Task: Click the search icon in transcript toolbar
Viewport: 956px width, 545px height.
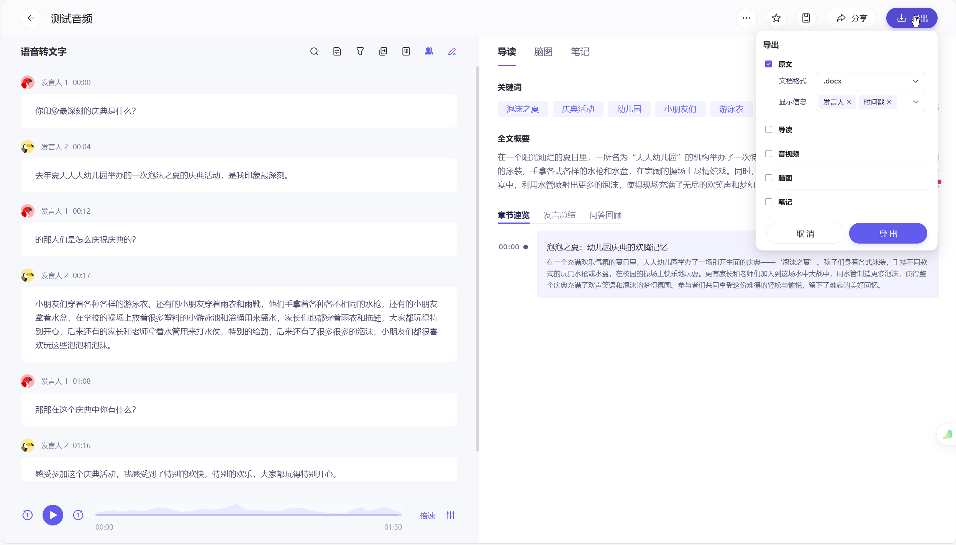Action: (314, 51)
